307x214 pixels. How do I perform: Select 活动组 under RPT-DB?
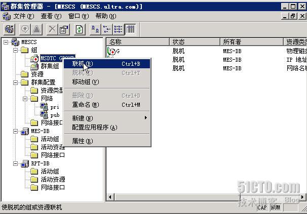click(50, 172)
